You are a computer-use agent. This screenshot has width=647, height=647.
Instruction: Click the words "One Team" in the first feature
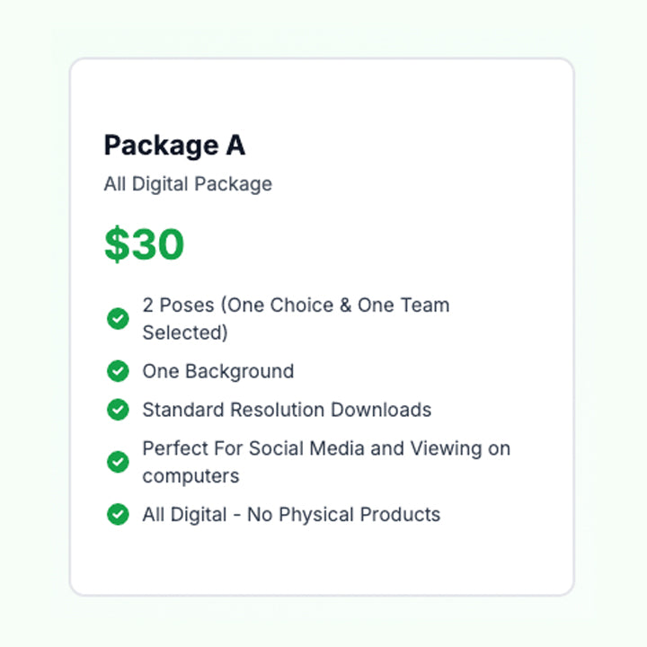[x=403, y=305]
